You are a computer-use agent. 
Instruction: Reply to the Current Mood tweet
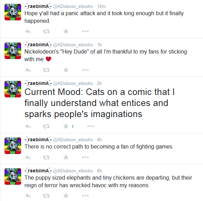pos(28,126)
